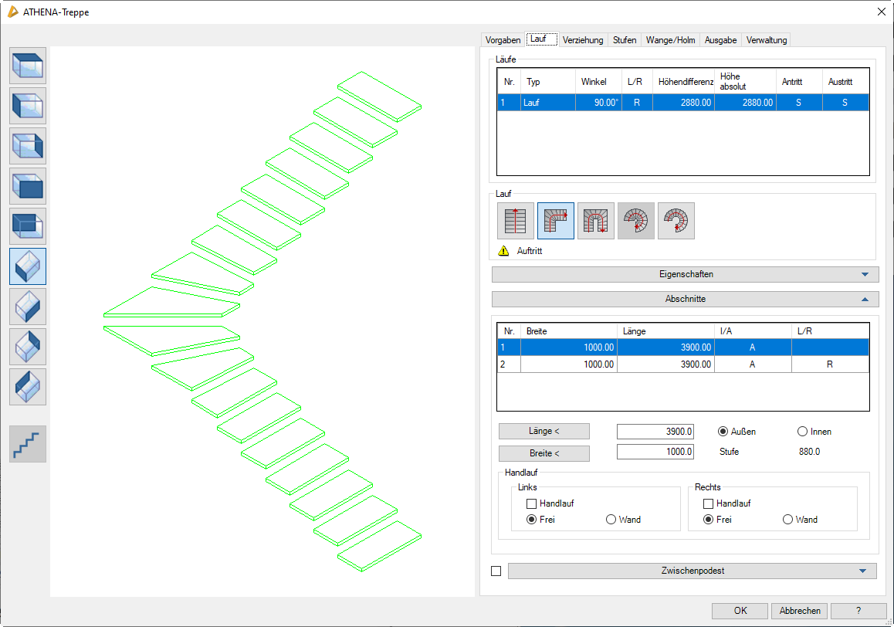Switch to the top view cube icon
The width and height of the screenshot is (894, 627).
pos(28,66)
